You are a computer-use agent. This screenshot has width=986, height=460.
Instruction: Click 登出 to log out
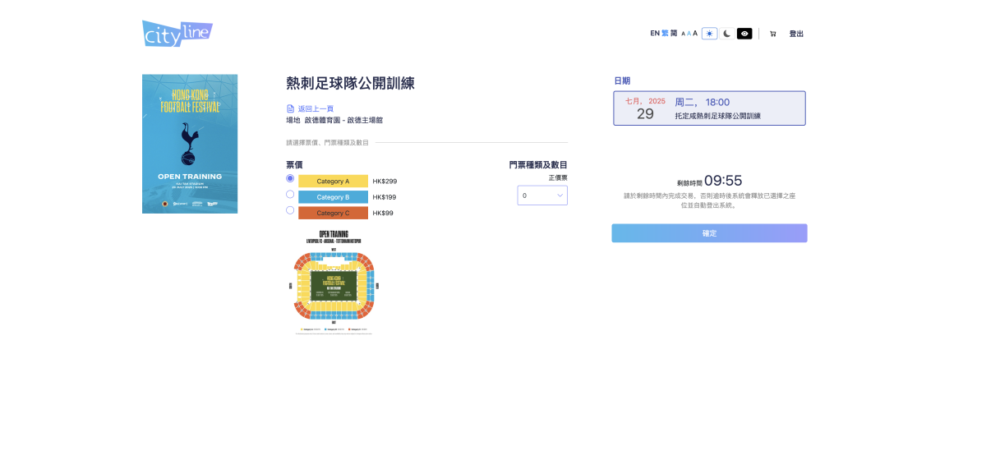796,34
